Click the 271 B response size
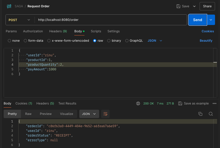 coord(170,103)
